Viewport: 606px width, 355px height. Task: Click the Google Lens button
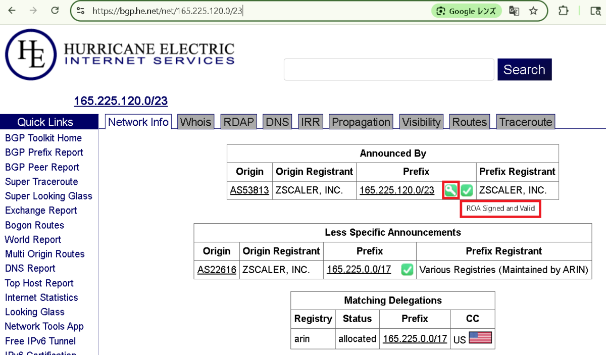tap(466, 11)
